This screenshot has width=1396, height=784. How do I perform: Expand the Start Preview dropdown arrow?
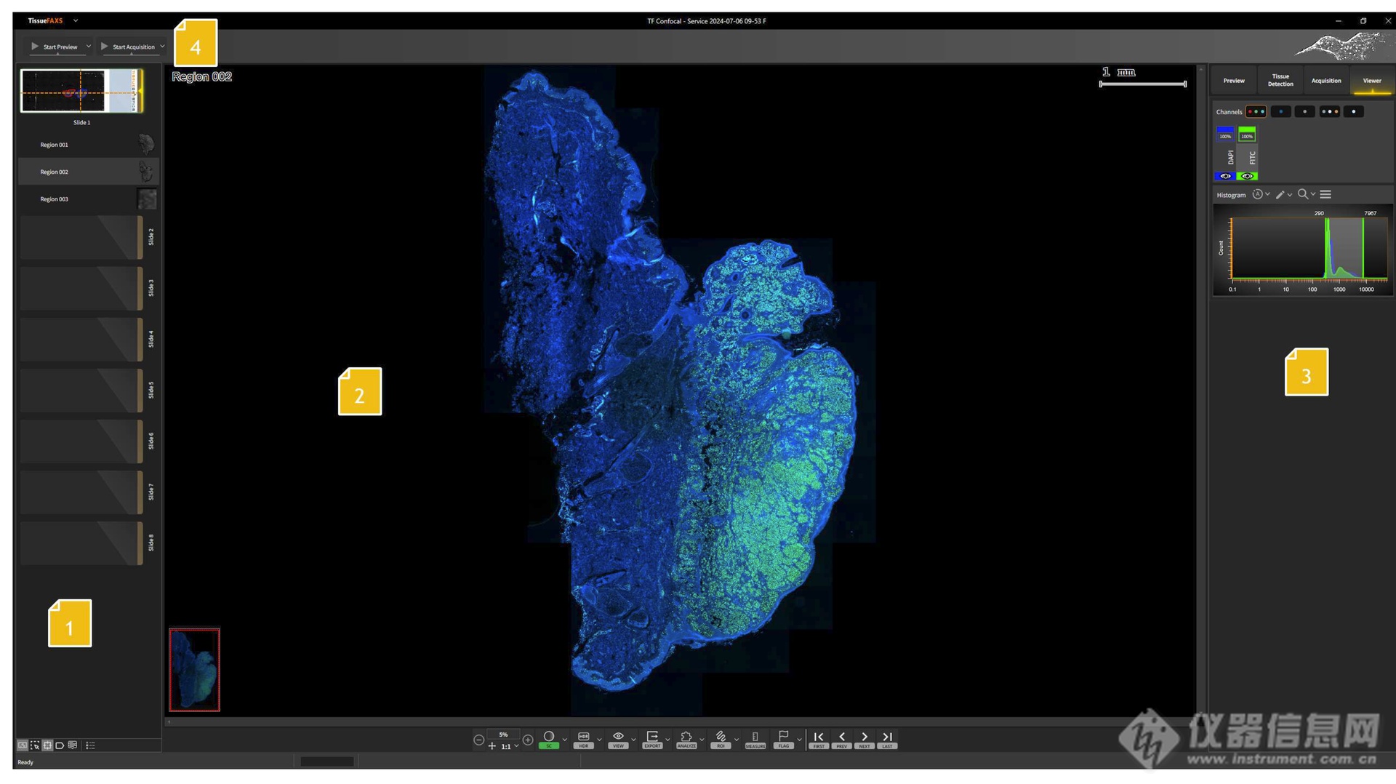(89, 47)
